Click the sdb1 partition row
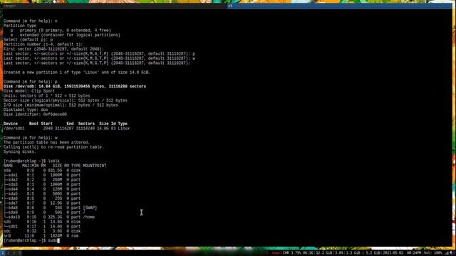 click(x=42, y=226)
